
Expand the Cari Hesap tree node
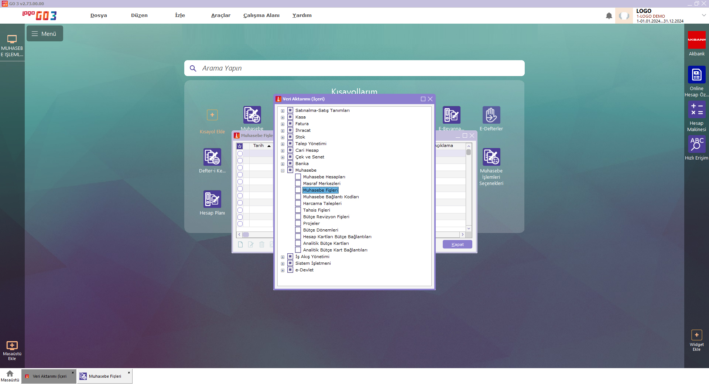[283, 151]
